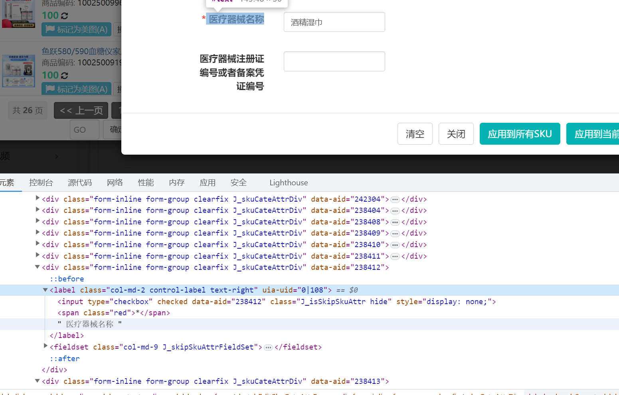Click the empty 医疗器械注册证编号 input field

click(x=334, y=61)
